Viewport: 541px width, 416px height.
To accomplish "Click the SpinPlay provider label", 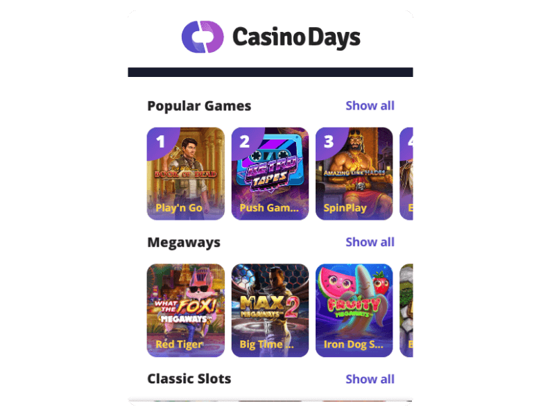I will coord(345,208).
